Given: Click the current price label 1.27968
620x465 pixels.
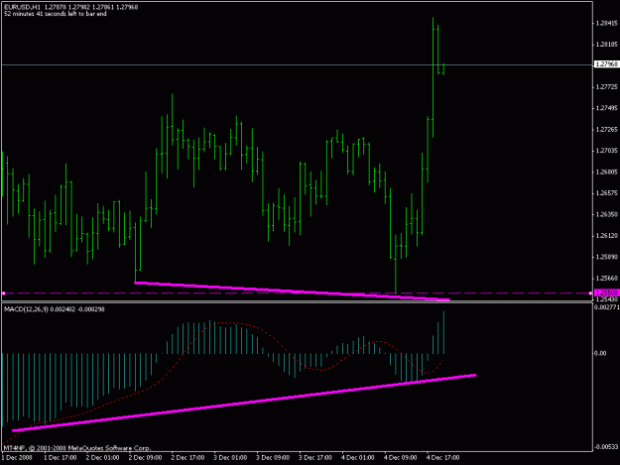Looking at the screenshot, I should pos(606,64).
